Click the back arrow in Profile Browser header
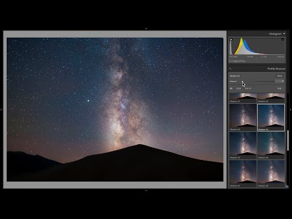The width and height of the screenshot is (292, 219). click(x=231, y=69)
